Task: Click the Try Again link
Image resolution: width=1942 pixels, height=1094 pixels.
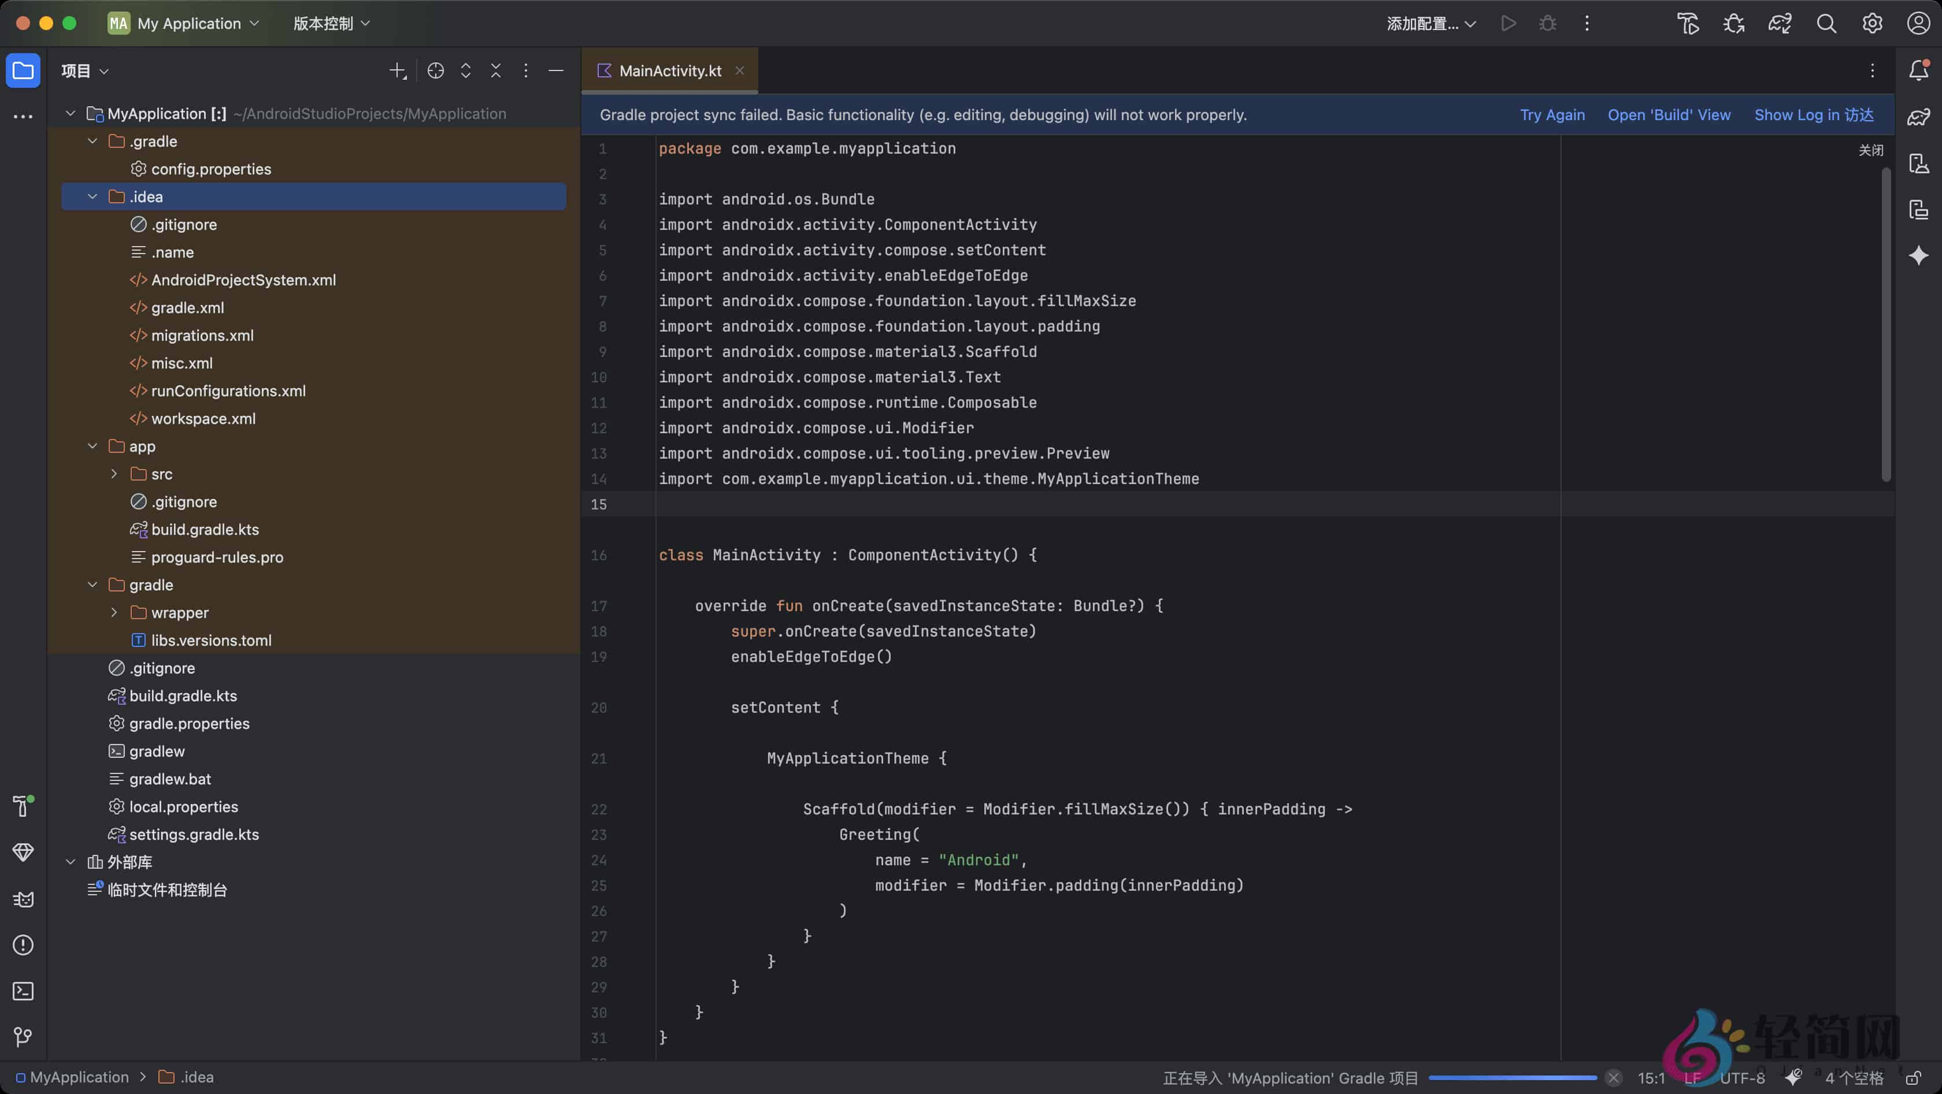Action: tap(1551, 114)
